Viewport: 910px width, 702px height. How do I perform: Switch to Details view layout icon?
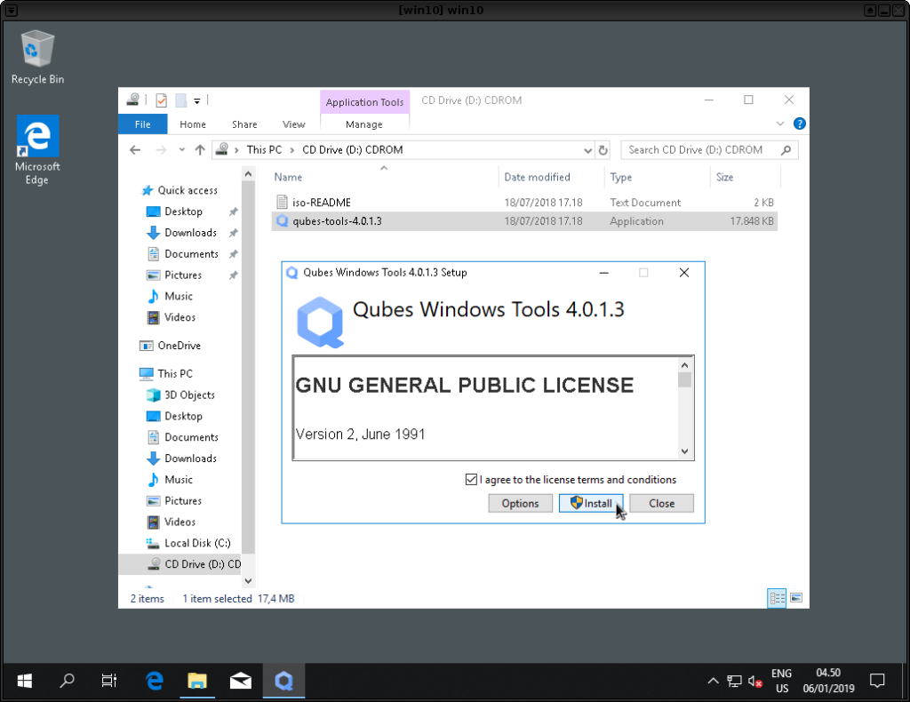777,598
